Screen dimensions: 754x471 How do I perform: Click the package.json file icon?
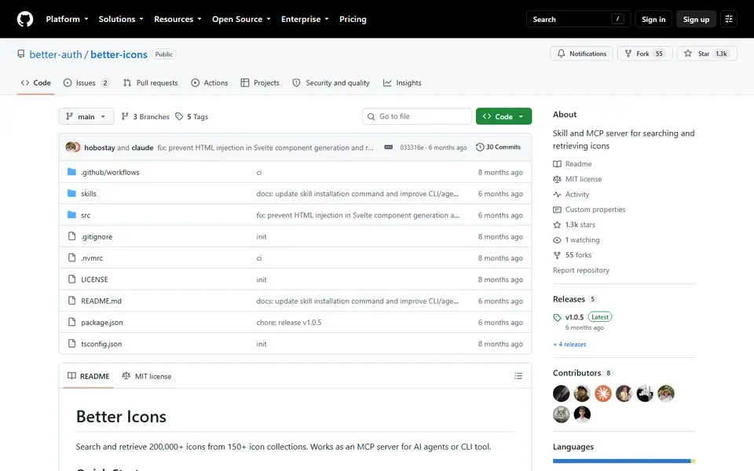coord(71,322)
